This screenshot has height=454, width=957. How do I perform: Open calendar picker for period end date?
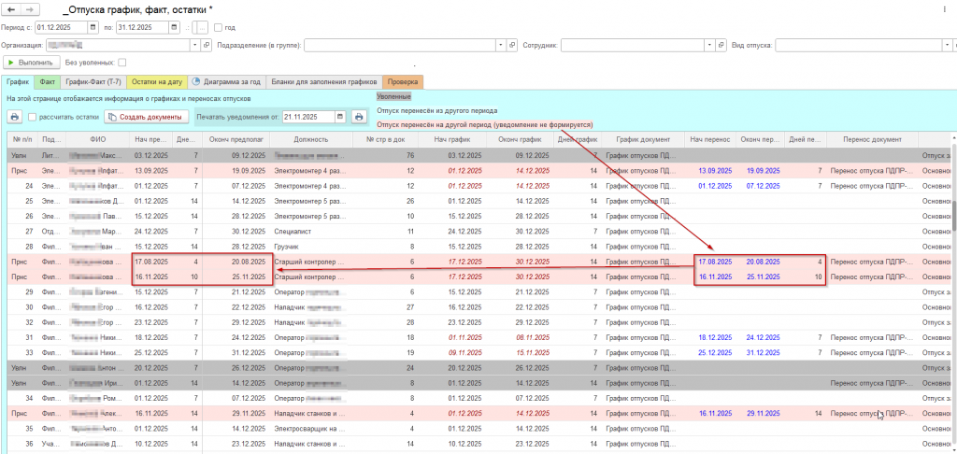tap(173, 27)
